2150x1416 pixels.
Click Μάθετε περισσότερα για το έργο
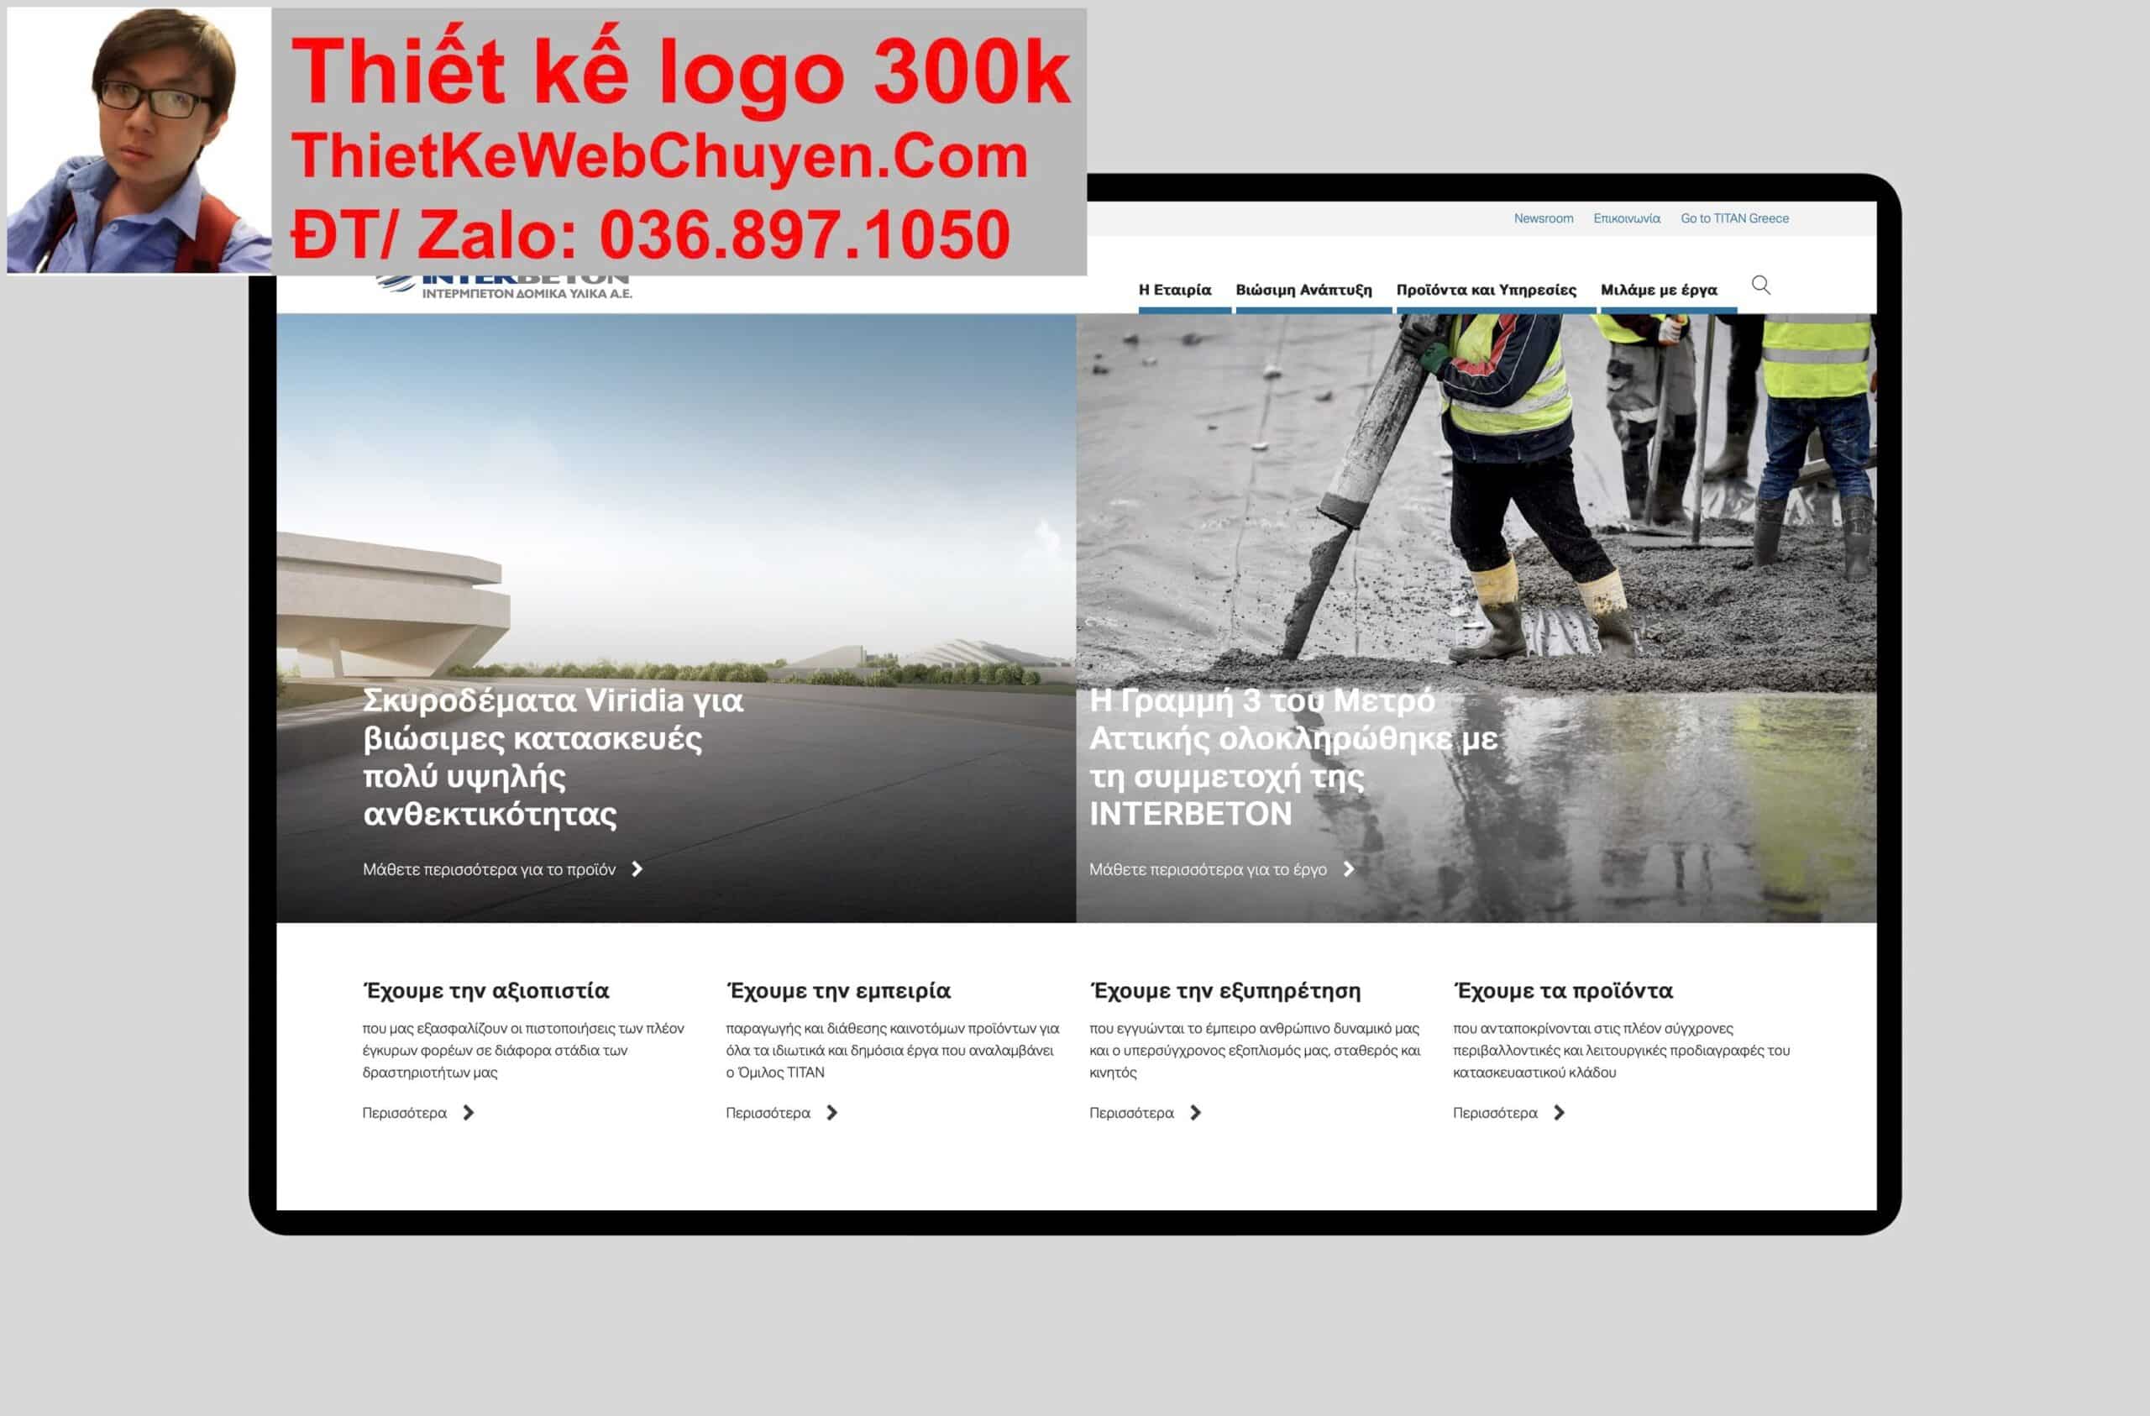coord(1207,869)
